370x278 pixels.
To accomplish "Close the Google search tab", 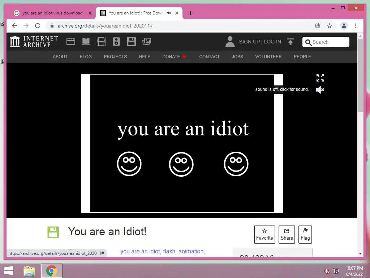I will (x=90, y=13).
